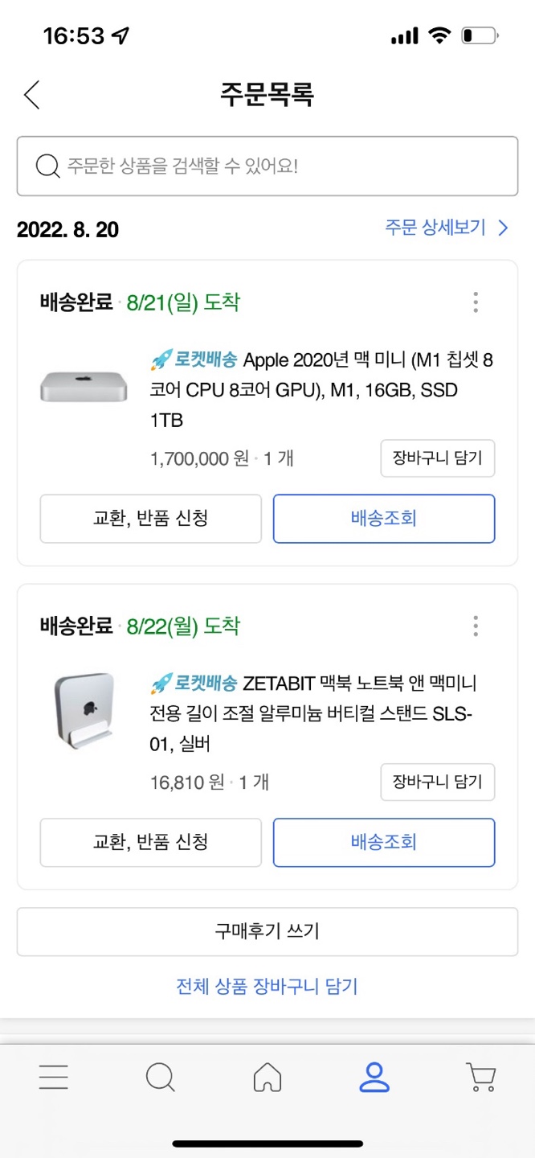This screenshot has width=535, height=1158.
Task: Track delivery (배송조회) for ZETABIT stand
Action: pos(384,842)
